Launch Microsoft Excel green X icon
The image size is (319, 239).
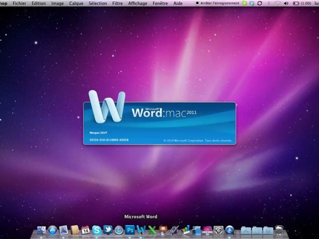click(152, 230)
